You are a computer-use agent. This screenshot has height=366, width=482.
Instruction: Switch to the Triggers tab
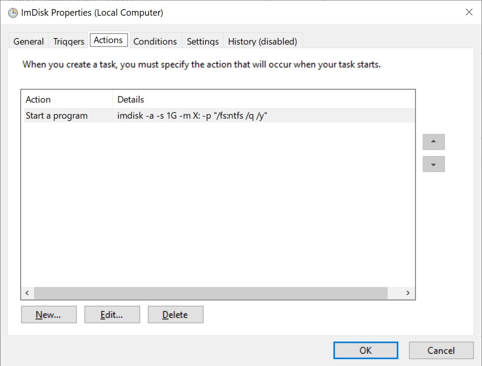point(68,41)
